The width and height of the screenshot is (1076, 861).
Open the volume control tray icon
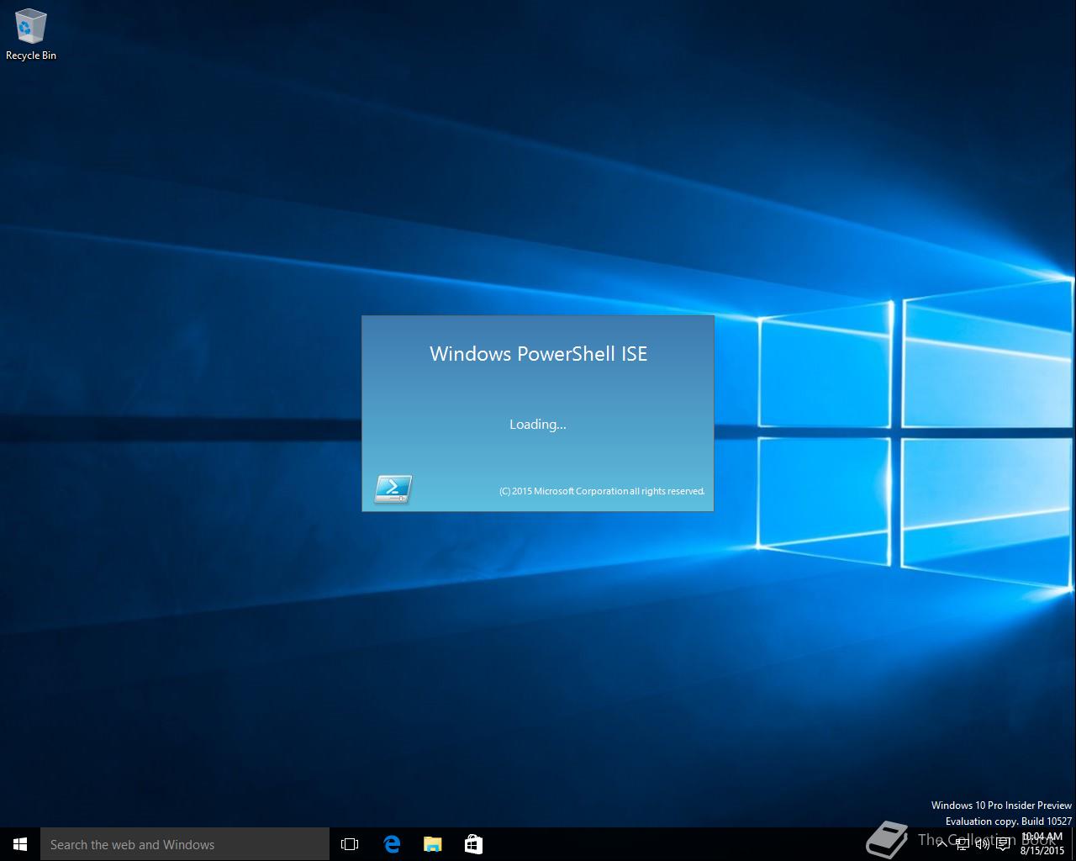tap(983, 844)
